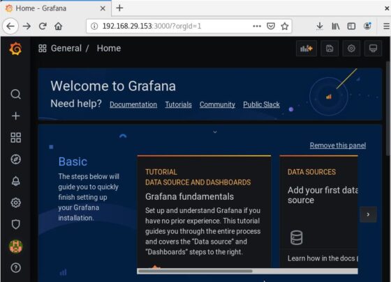The height and width of the screenshot is (282, 391).
Task: Open Configuration gear icon in sidebar
Action: click(x=15, y=203)
